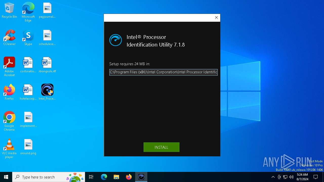This screenshot has height=182, width=324.
Task: Open File Explorer from taskbar
Action: [116, 177]
